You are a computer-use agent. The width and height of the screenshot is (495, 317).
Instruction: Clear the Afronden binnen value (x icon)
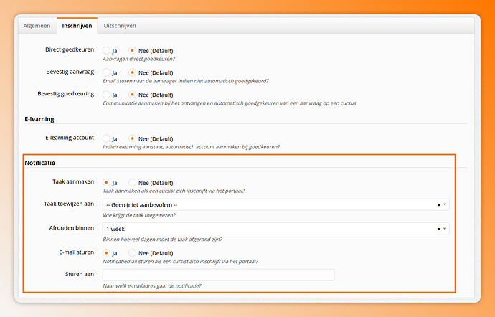pos(439,229)
